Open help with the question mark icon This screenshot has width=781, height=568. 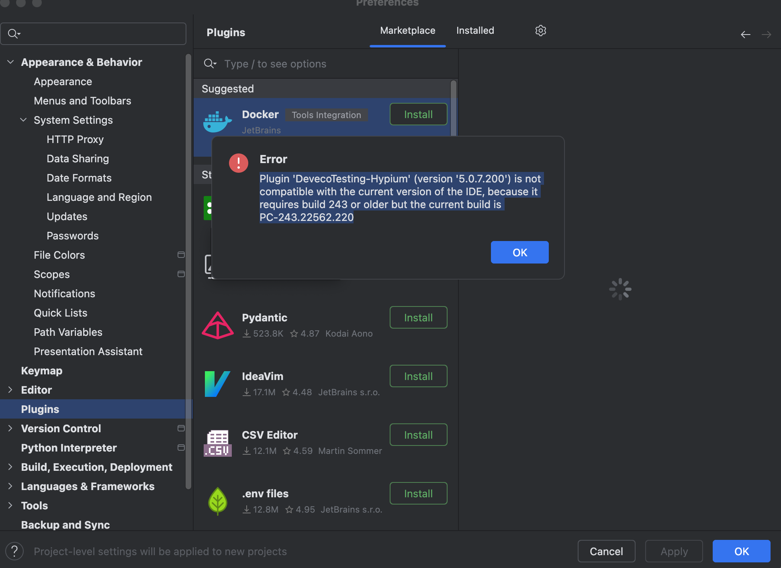(14, 551)
